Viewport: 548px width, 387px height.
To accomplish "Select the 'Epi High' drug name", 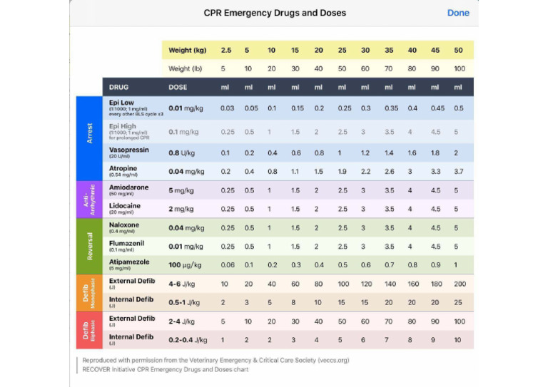I will coord(122,126).
